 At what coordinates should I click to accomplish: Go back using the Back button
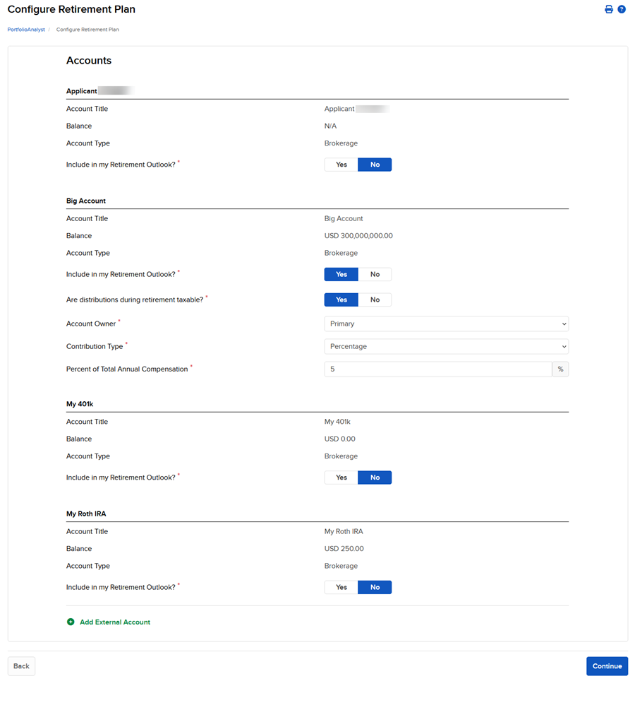pos(21,666)
